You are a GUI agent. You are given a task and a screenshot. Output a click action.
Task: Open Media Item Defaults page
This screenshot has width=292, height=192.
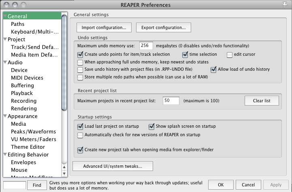(x=34, y=55)
